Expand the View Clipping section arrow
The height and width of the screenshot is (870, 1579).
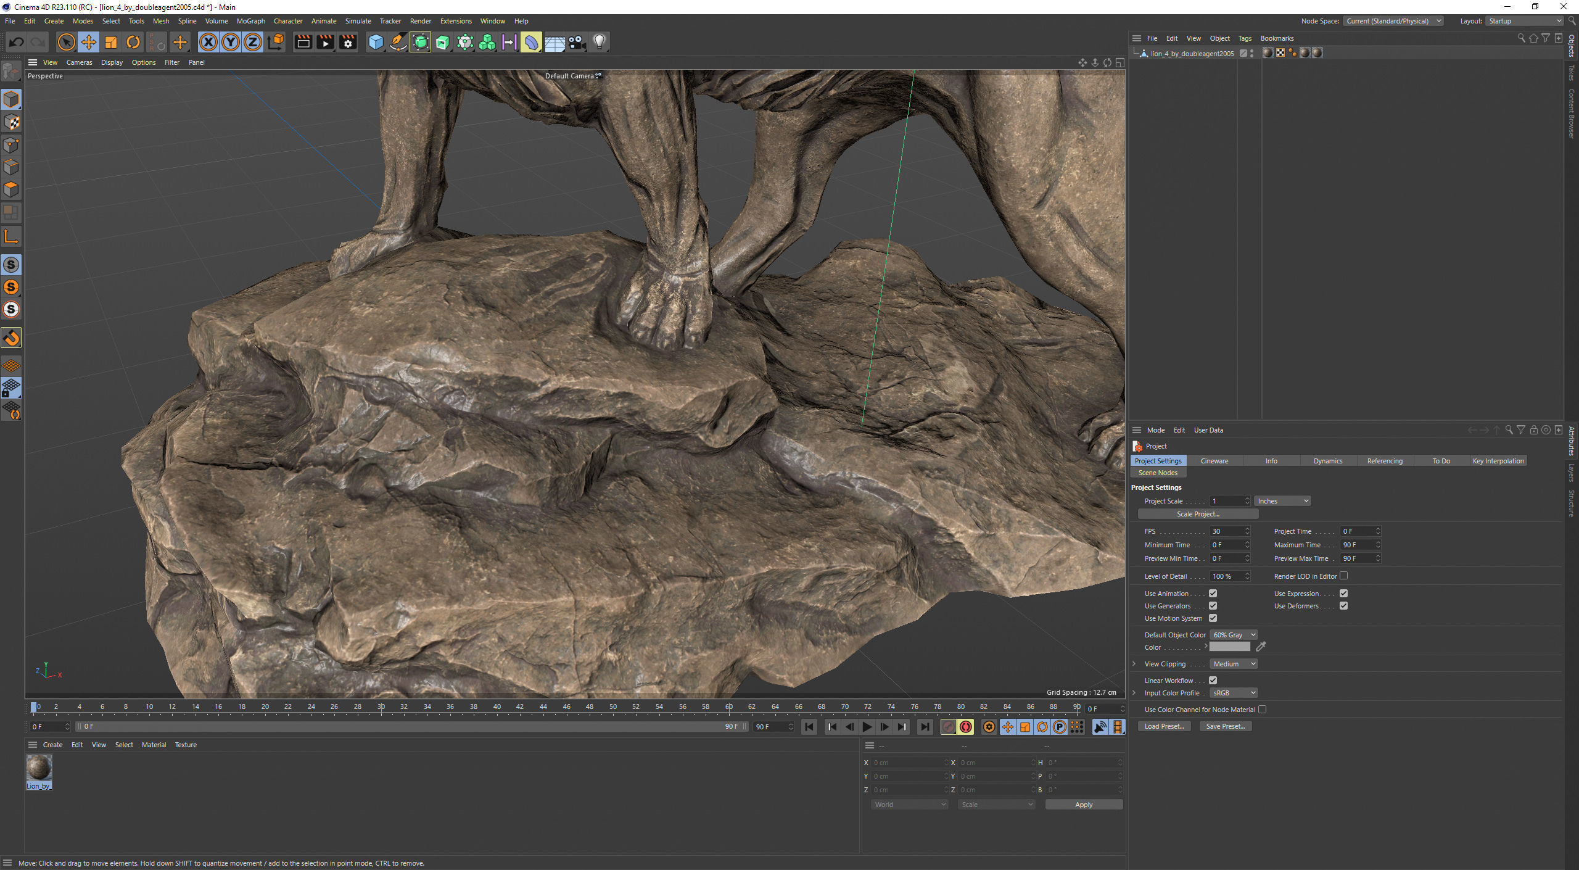pos(1134,664)
